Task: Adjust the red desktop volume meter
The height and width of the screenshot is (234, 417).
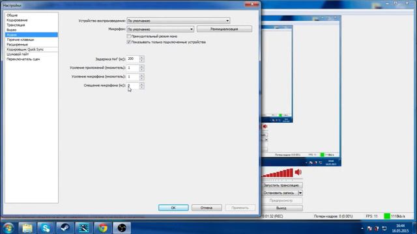Action: (277, 173)
